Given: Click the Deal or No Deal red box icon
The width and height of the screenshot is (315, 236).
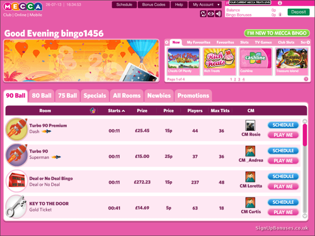Looking at the screenshot, I should coord(16,181).
